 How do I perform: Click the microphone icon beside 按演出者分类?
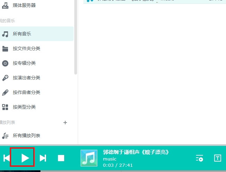click(5, 78)
